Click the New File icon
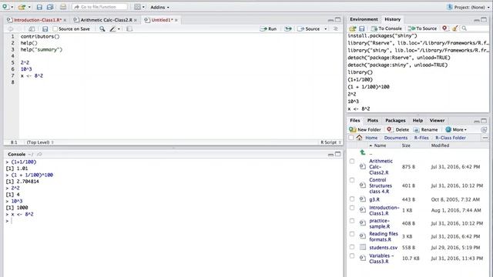493x277 pixels. tap(6, 7)
